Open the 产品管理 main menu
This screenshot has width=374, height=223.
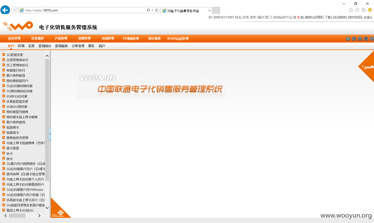61,38
